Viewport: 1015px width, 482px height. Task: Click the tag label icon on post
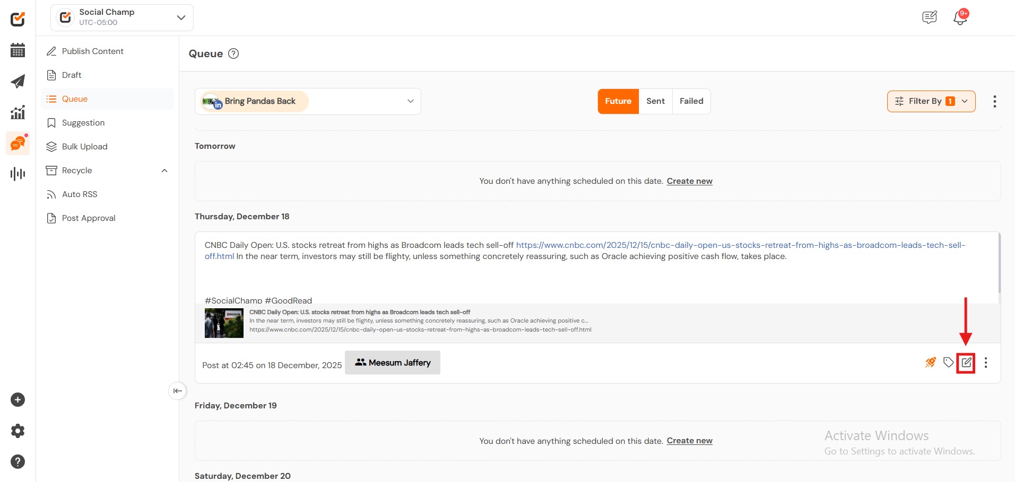tap(948, 363)
